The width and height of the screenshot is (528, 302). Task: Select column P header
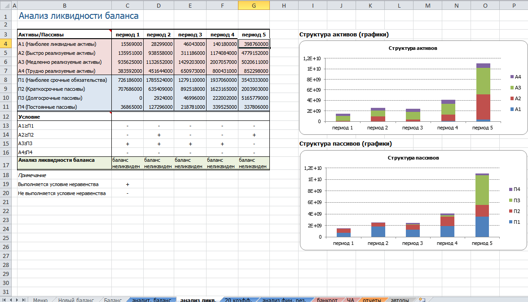click(514, 5)
